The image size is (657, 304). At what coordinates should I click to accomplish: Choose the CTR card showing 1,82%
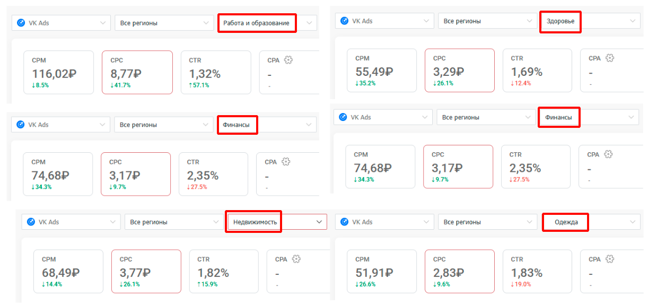click(x=224, y=271)
